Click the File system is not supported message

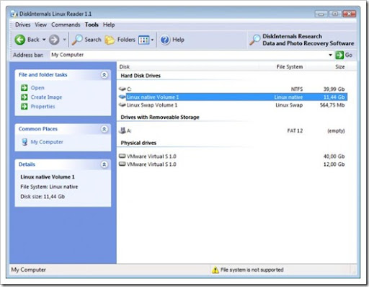click(252, 270)
